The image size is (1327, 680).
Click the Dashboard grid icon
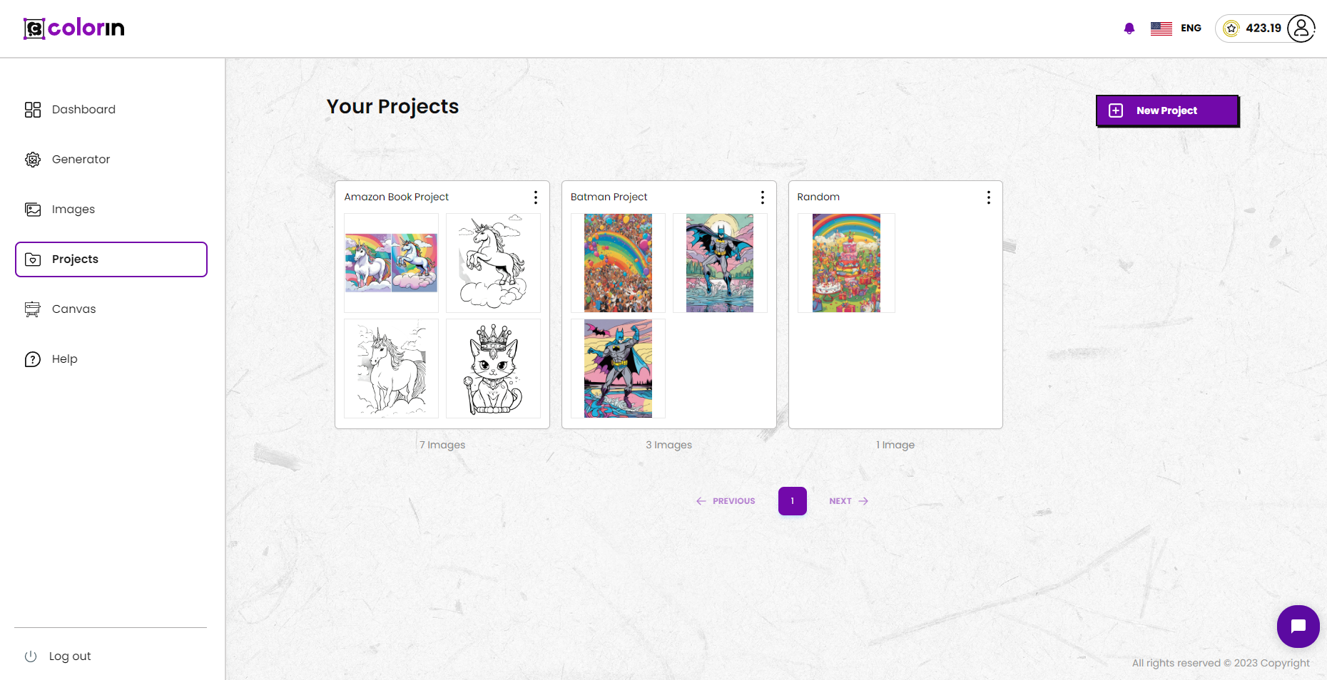[x=33, y=109]
